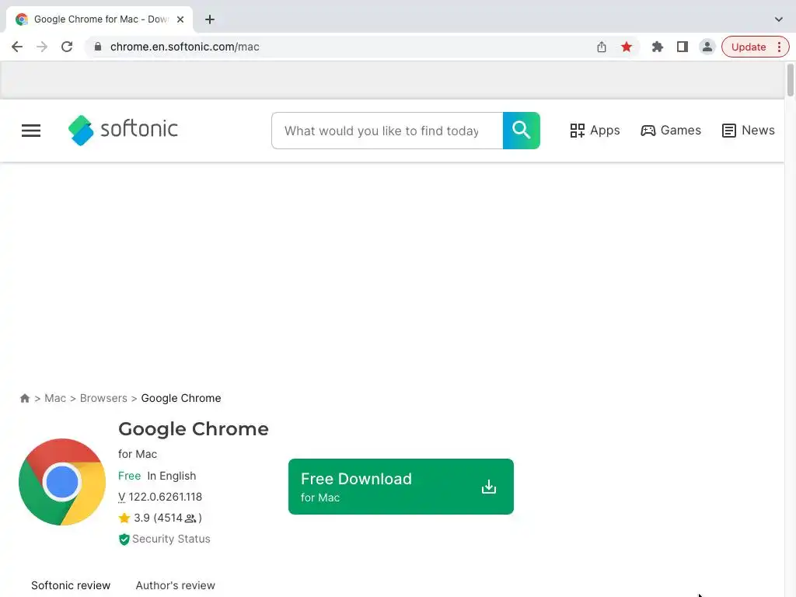Go to home via breadcrumb house icon
The image size is (796, 597).
coord(24,398)
